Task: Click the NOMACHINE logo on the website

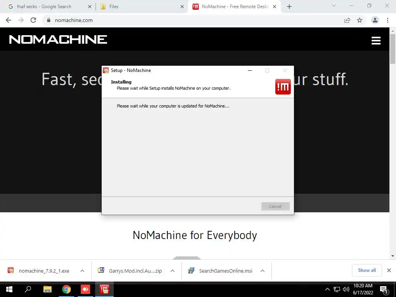Action: point(58,39)
